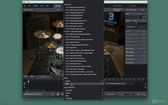The height and width of the screenshot is (105, 168).
Task: Open the Tuning section menu icon
Action: point(145,20)
